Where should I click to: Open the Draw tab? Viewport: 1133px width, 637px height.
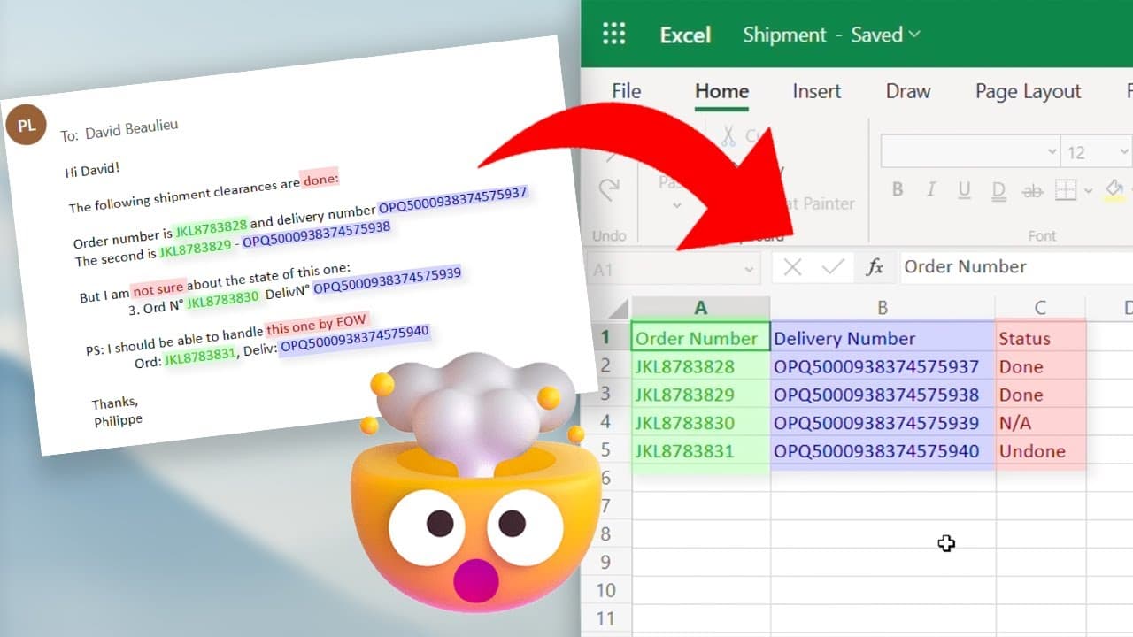tap(908, 91)
